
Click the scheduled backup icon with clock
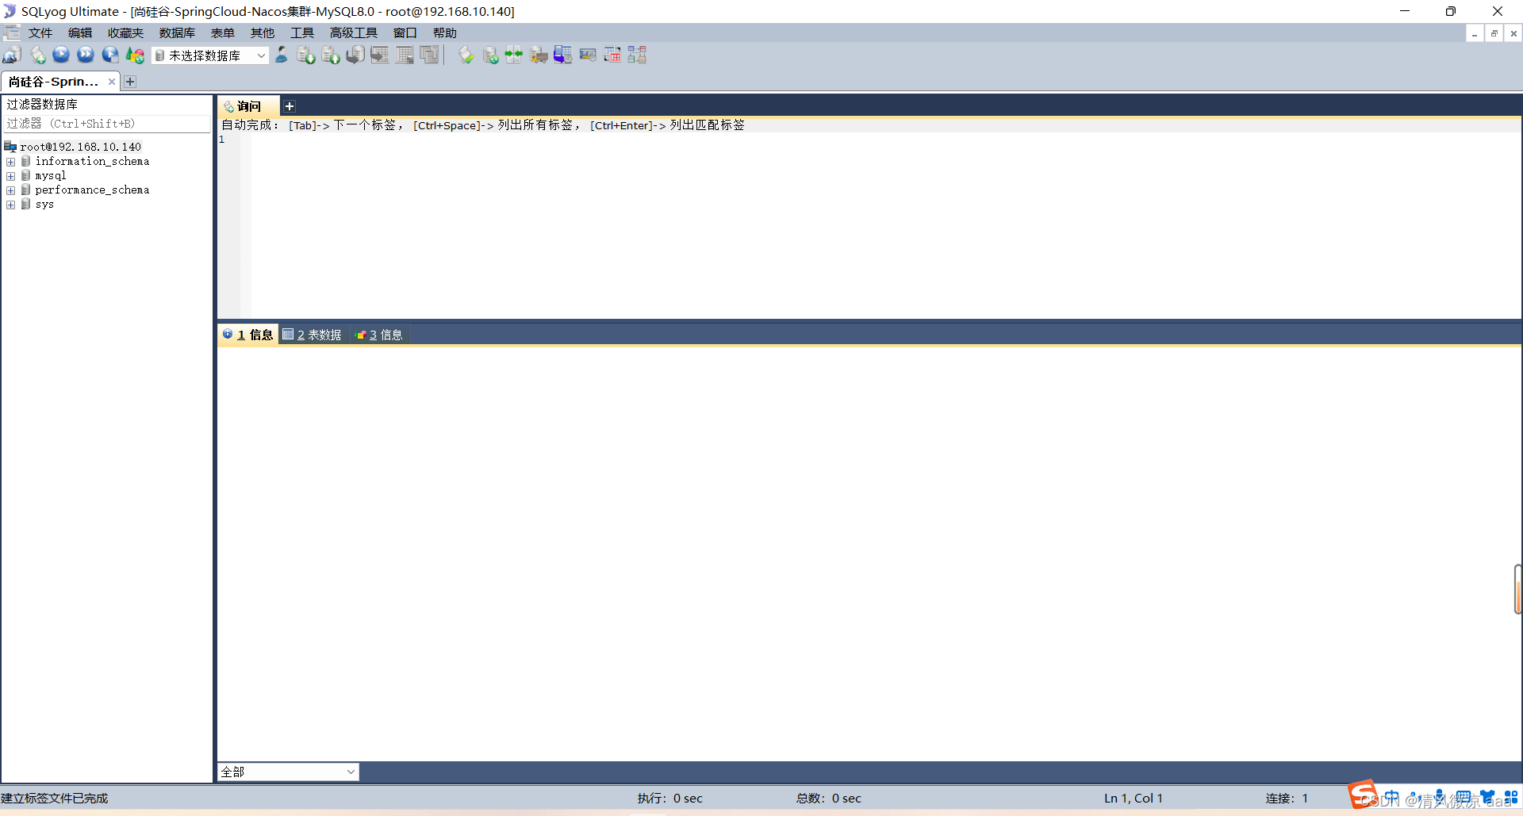[563, 55]
